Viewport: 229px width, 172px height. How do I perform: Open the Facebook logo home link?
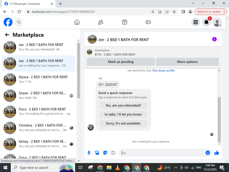click(8, 22)
